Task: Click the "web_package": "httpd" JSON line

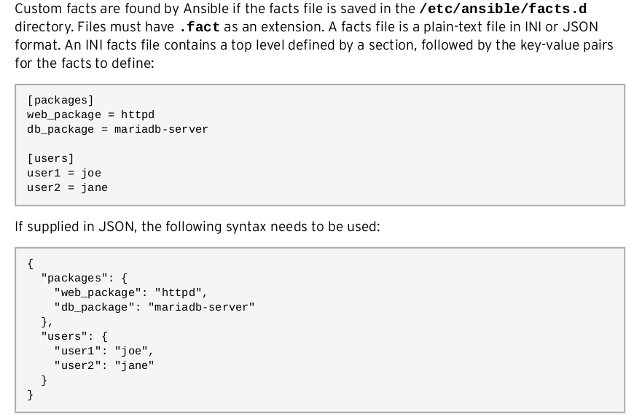Action: (x=130, y=292)
